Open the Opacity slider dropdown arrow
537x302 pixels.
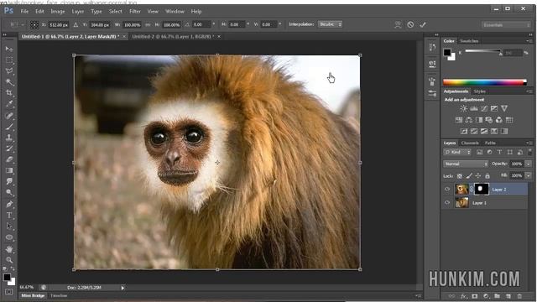point(529,164)
